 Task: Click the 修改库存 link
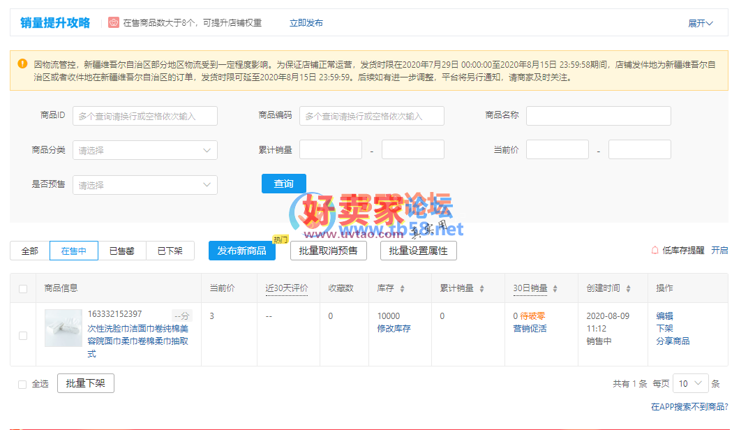coord(394,329)
